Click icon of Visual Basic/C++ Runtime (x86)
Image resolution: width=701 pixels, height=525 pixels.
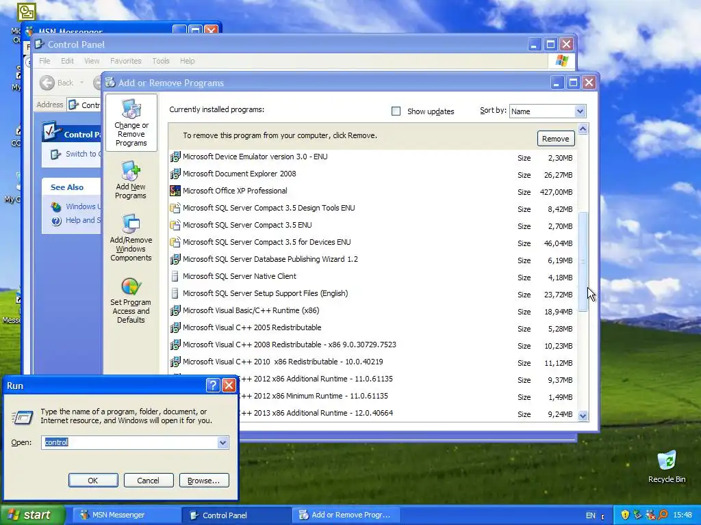click(175, 310)
